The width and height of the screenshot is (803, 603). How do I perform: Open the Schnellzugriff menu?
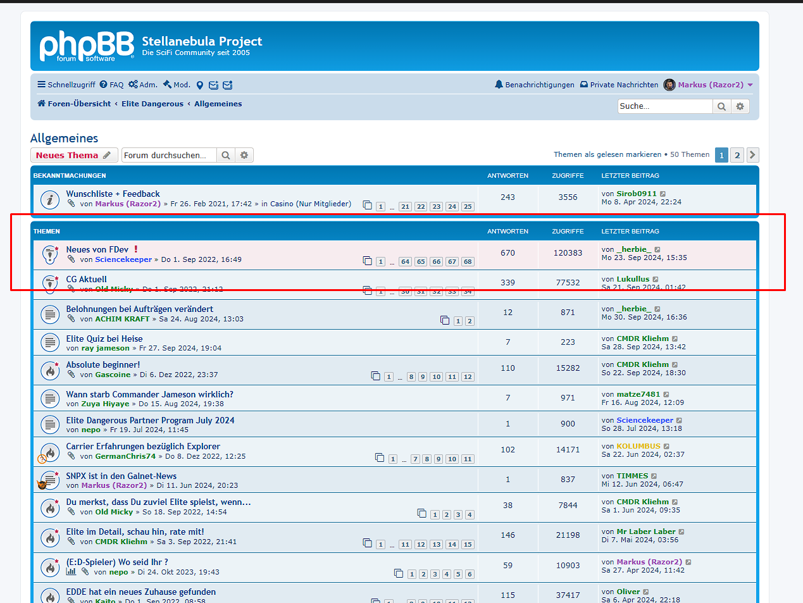point(66,85)
